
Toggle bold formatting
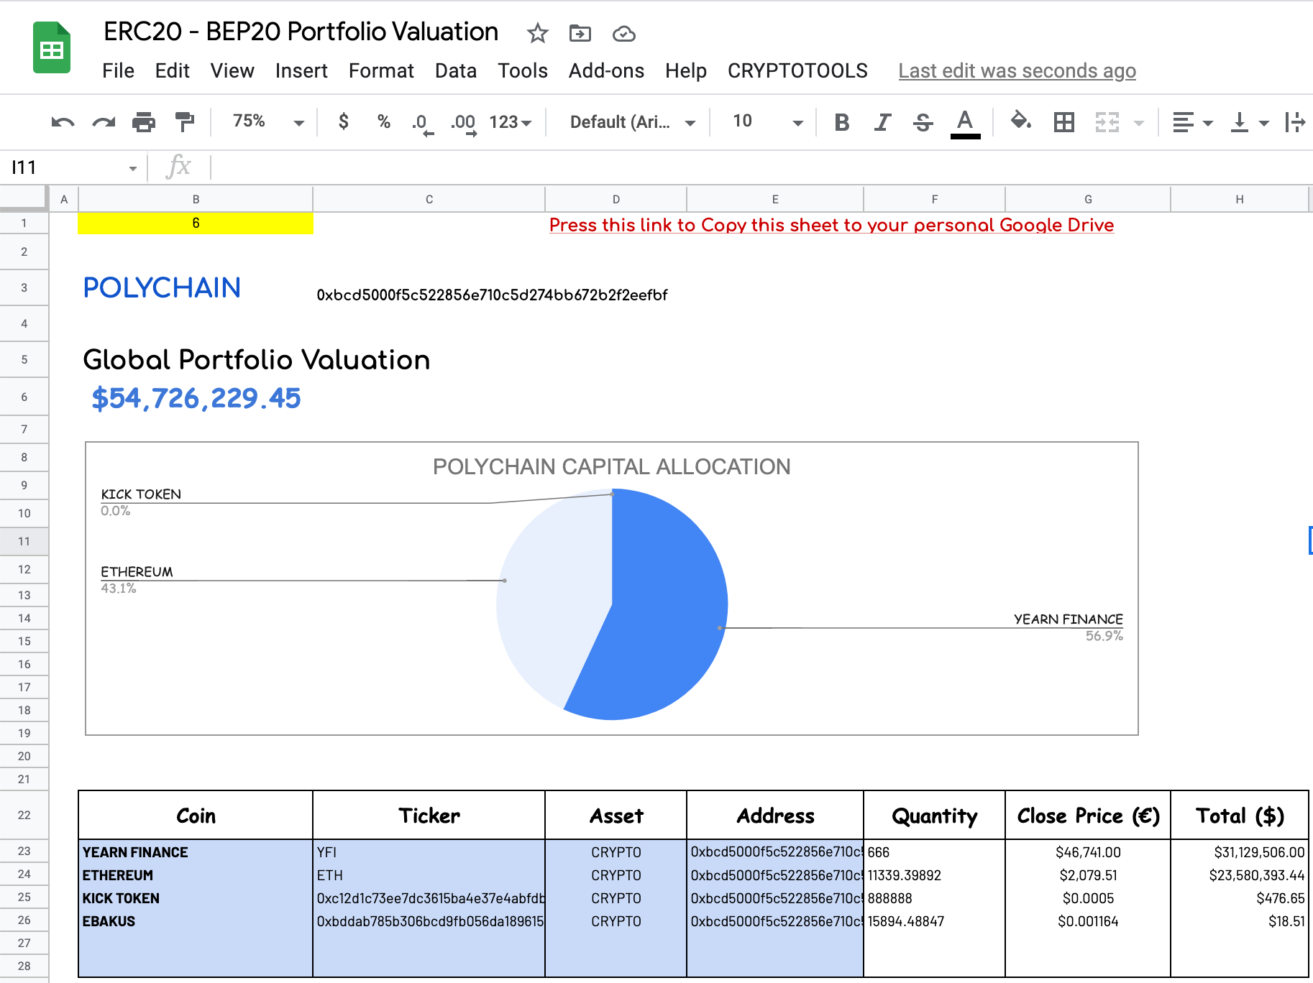[x=841, y=121]
